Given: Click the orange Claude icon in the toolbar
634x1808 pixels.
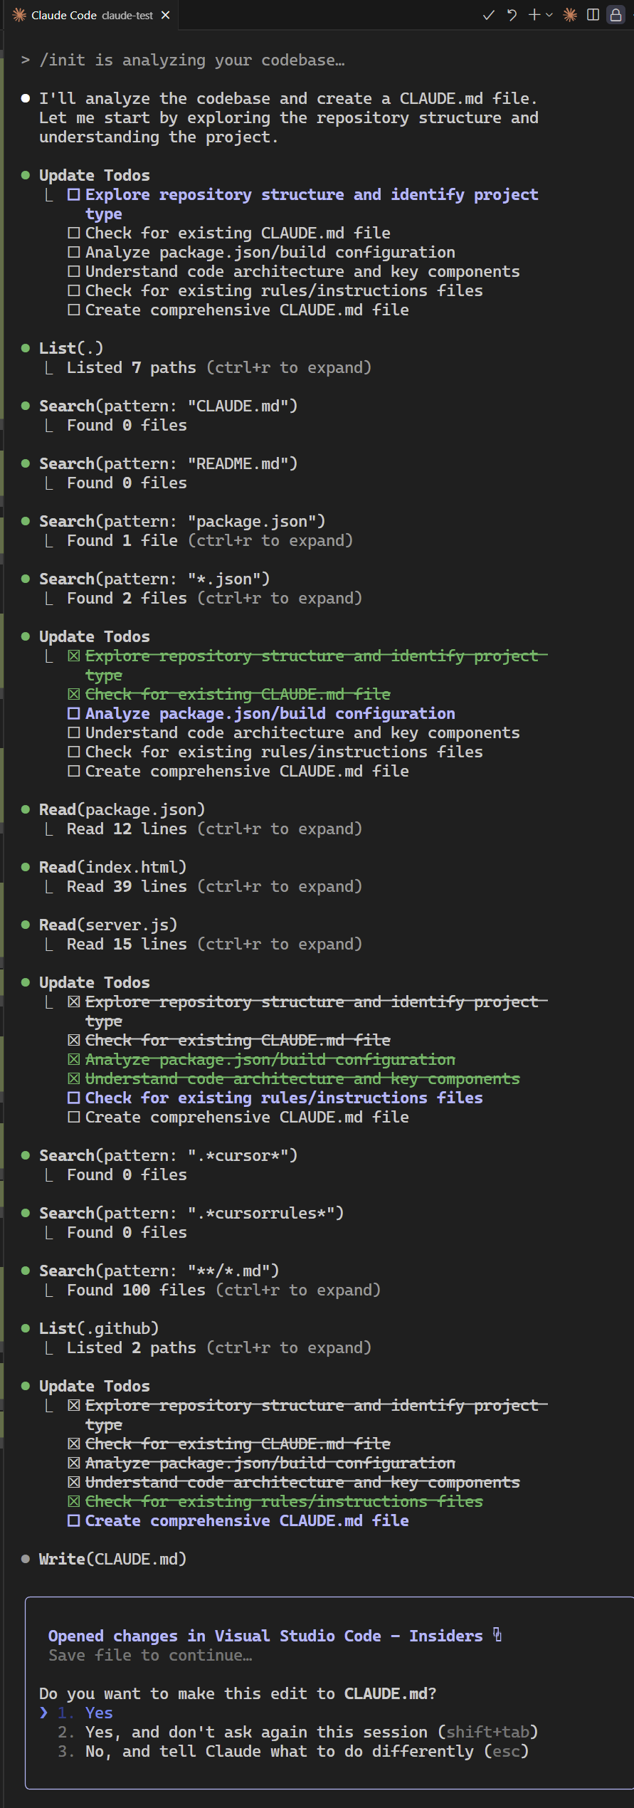Looking at the screenshot, I should (570, 15).
